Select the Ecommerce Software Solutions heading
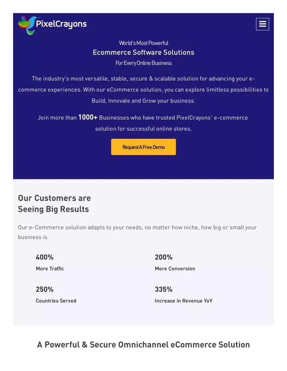 coord(143,52)
